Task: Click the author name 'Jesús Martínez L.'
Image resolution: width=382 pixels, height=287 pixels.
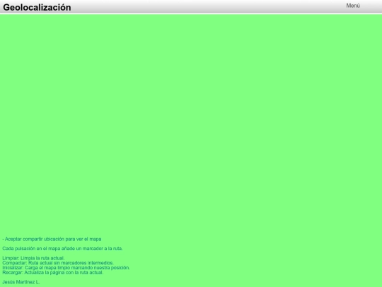Action: pos(21,282)
